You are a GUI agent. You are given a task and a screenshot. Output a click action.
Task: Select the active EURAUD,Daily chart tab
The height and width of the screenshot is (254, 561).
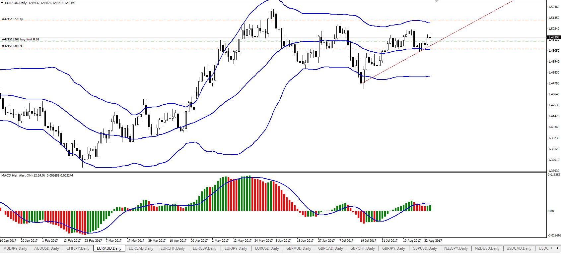(x=109, y=248)
